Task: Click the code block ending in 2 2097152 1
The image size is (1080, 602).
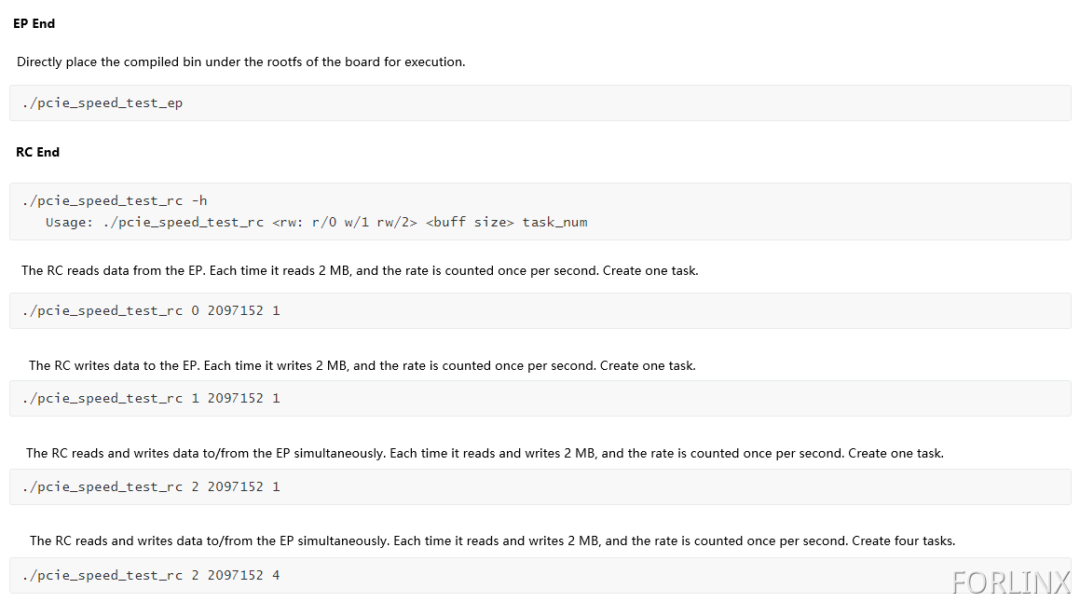Action: [x=540, y=487]
